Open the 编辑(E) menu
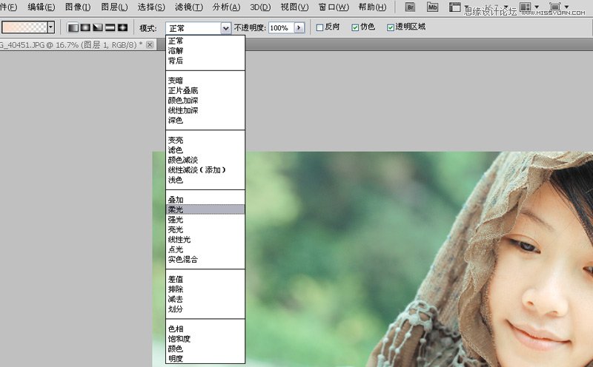The width and height of the screenshot is (593, 367). (42, 7)
